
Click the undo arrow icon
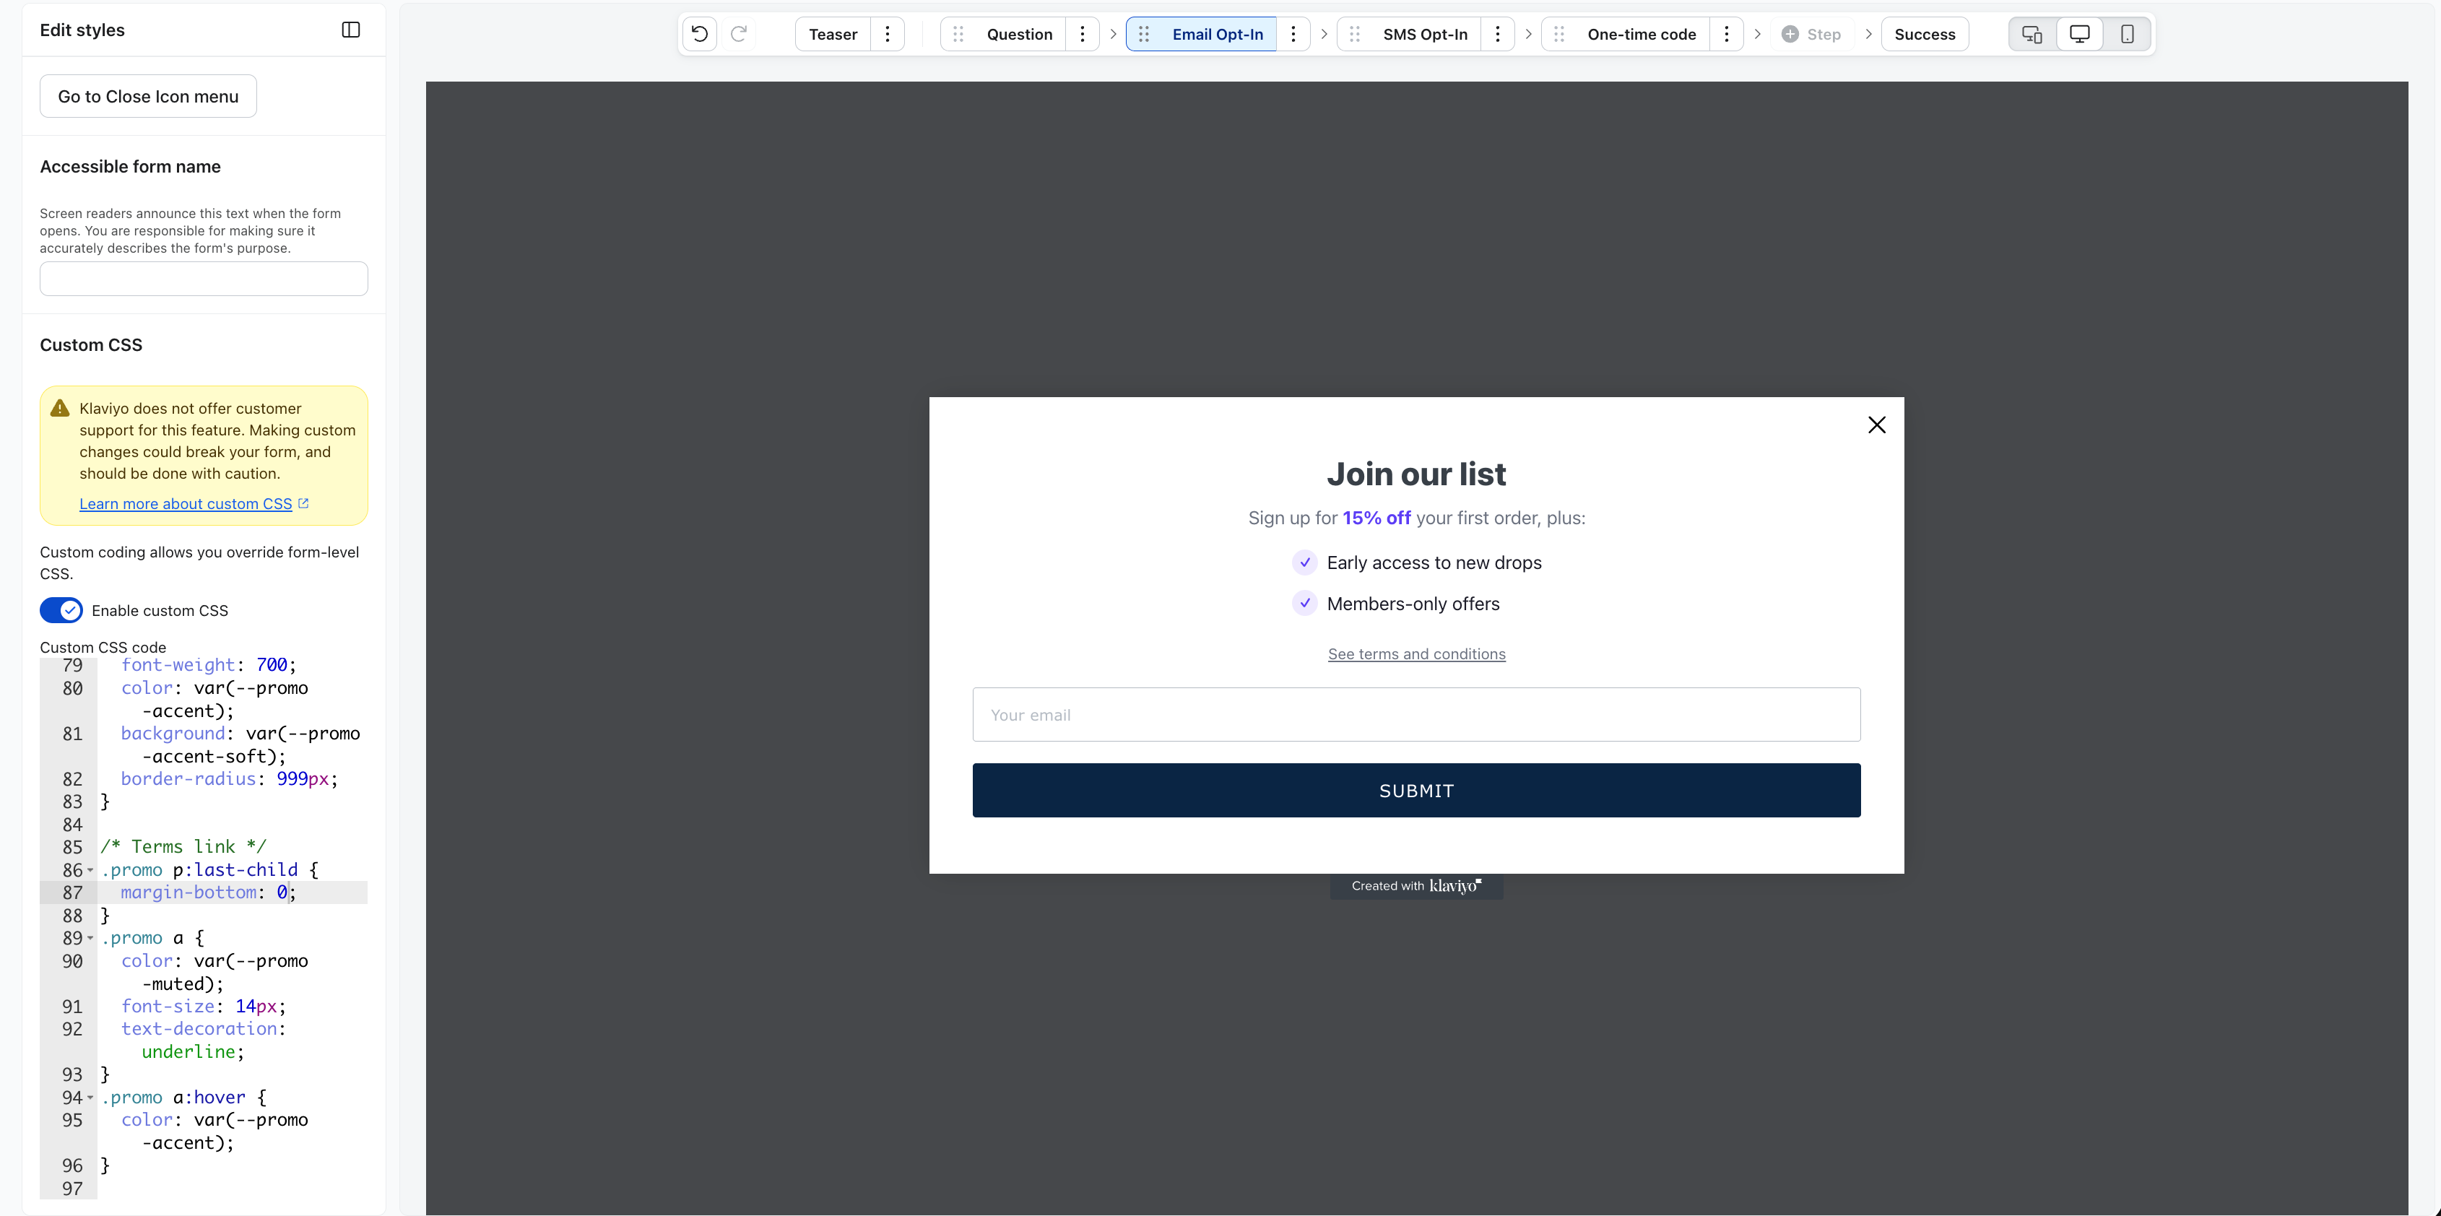pyautogui.click(x=699, y=34)
